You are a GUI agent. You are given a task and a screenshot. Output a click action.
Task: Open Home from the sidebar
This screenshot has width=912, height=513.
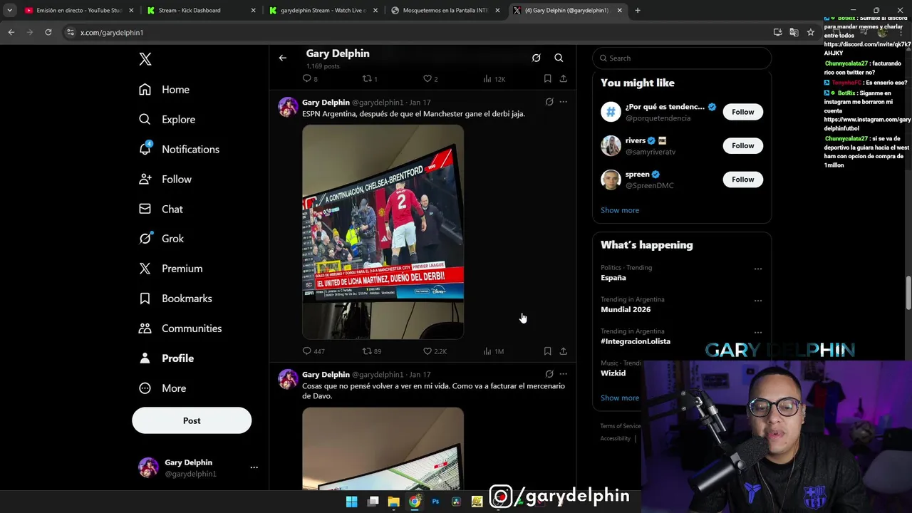(x=165, y=89)
